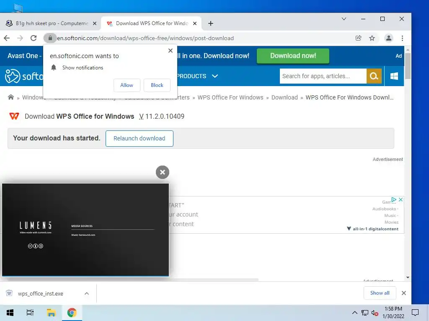Open the tab search chevron

point(344,19)
